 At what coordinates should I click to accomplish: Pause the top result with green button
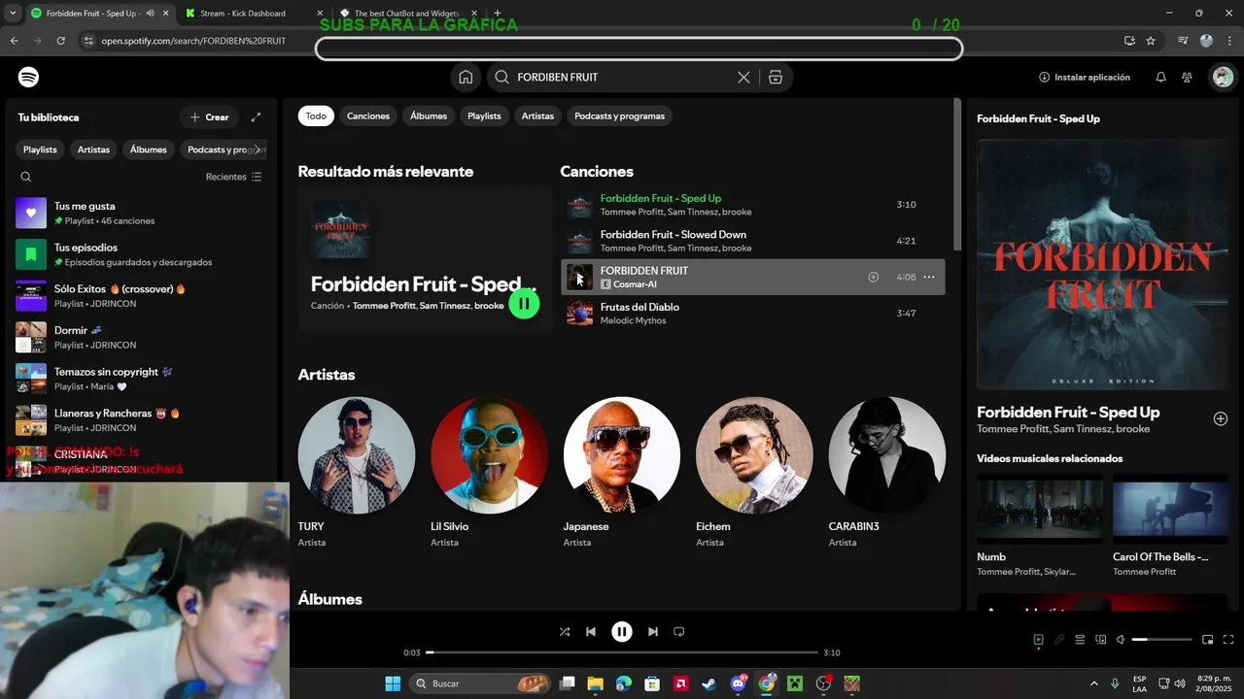pos(524,304)
